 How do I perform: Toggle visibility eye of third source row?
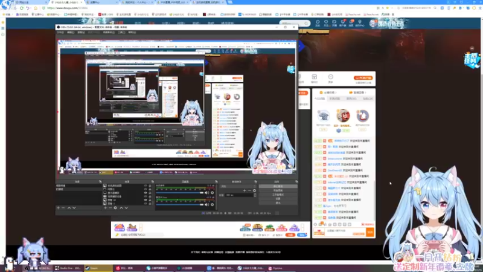click(x=146, y=193)
